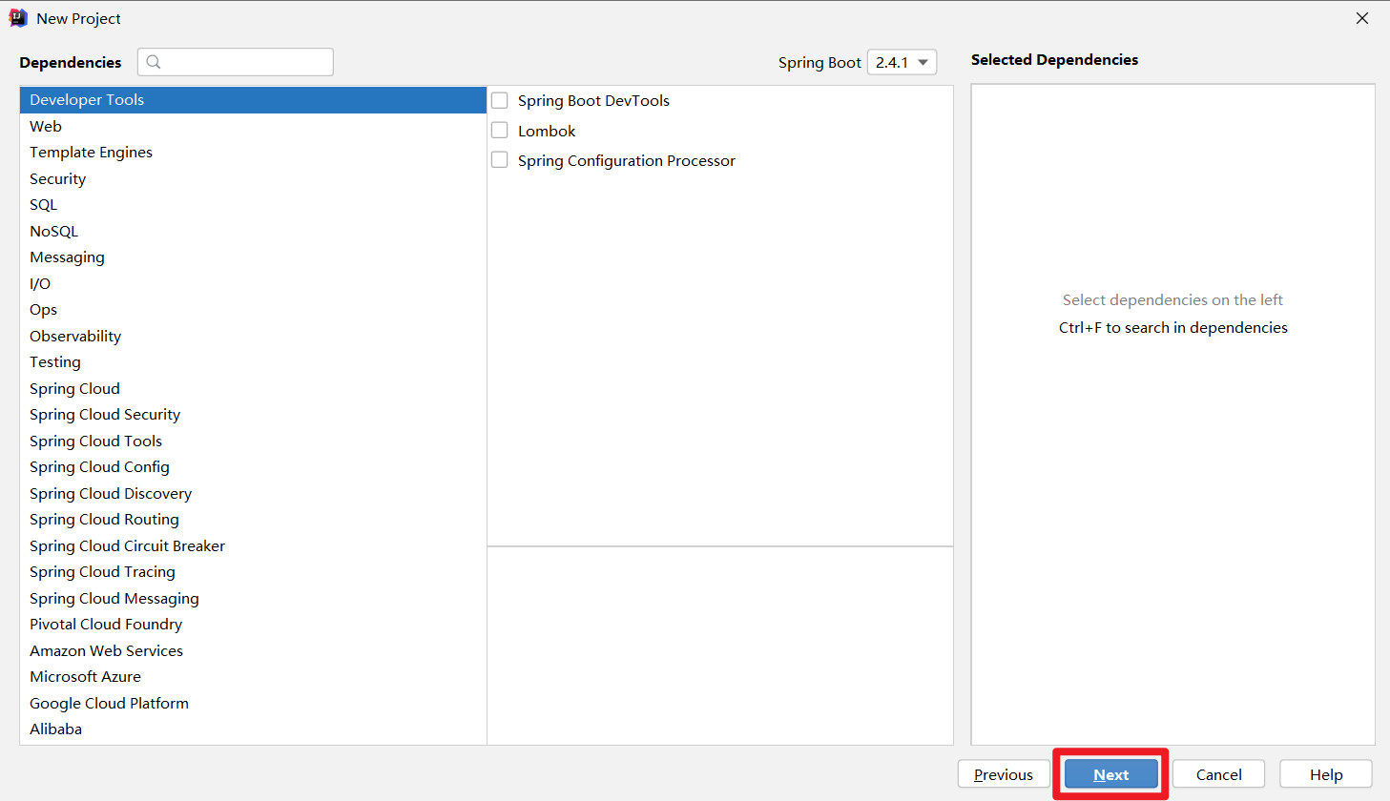Choose Spring Cloud Security category

pos(253,415)
